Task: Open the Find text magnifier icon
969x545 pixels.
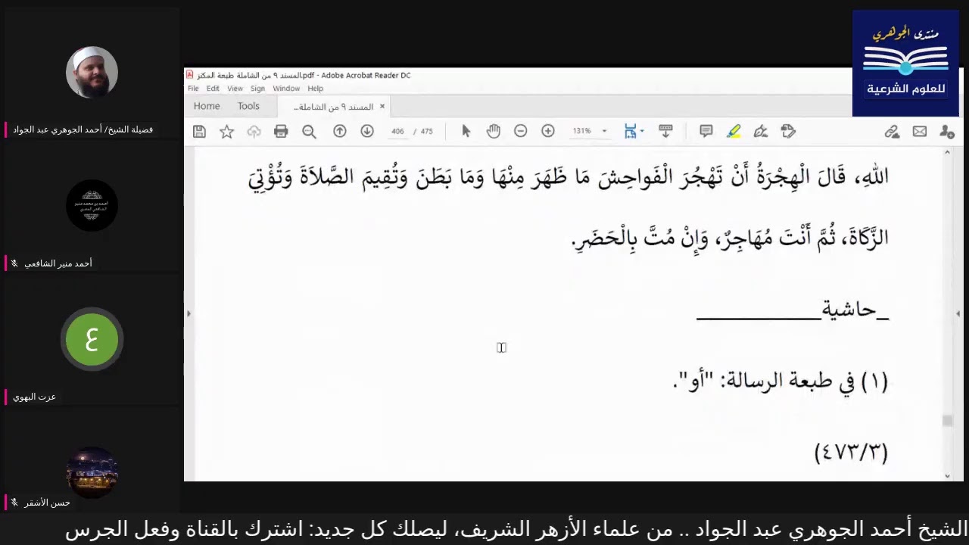Action: (309, 132)
